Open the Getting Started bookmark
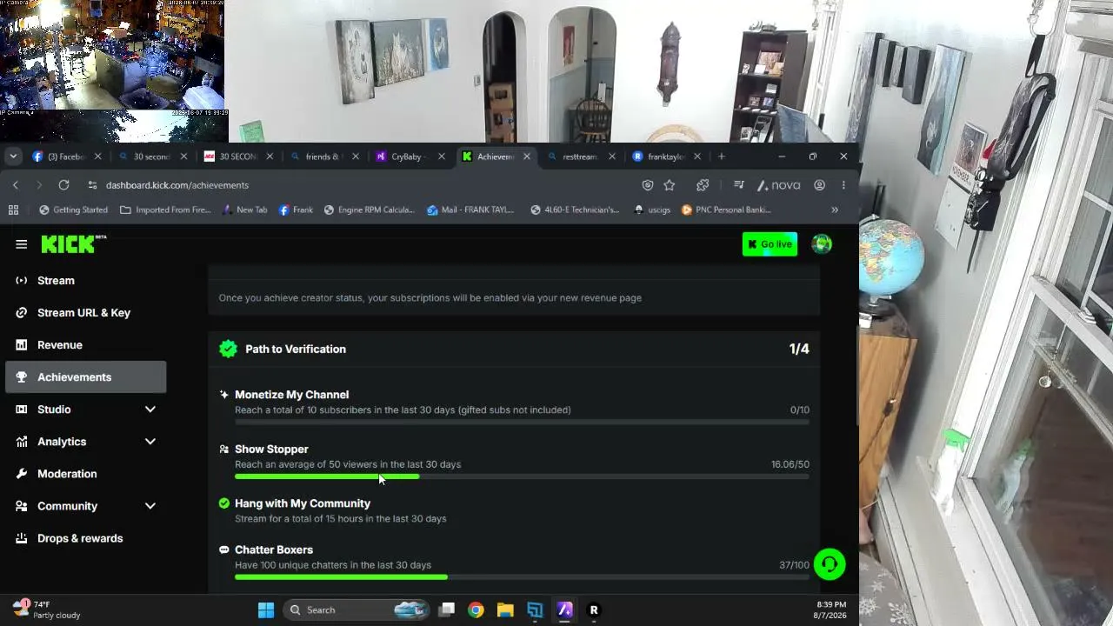 (x=74, y=210)
